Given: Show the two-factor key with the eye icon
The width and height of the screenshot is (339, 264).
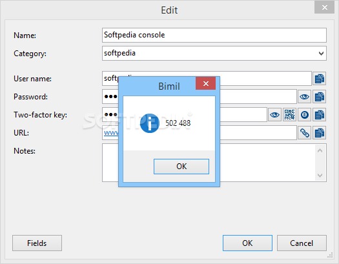Looking at the screenshot, I should [275, 115].
